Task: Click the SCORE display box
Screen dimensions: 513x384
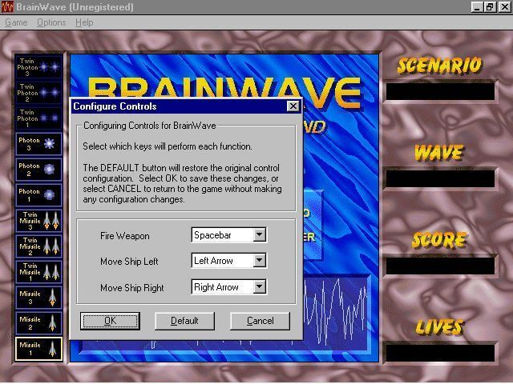Action: 440,266
